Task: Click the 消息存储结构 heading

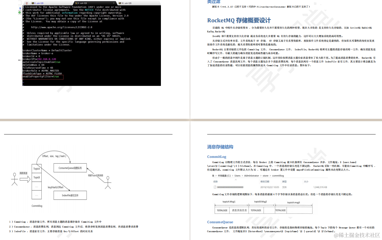Action: [220, 147]
